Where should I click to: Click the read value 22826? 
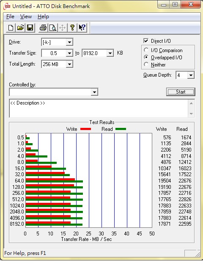point(185,199)
